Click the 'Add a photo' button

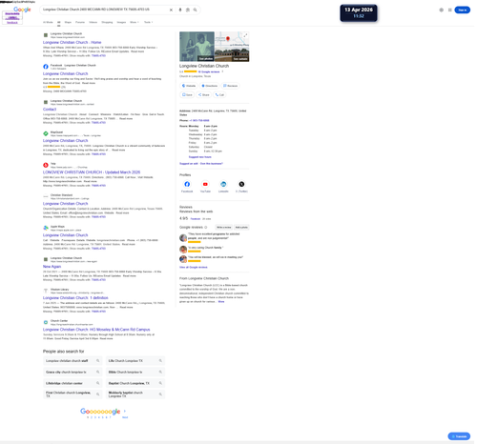(x=241, y=228)
